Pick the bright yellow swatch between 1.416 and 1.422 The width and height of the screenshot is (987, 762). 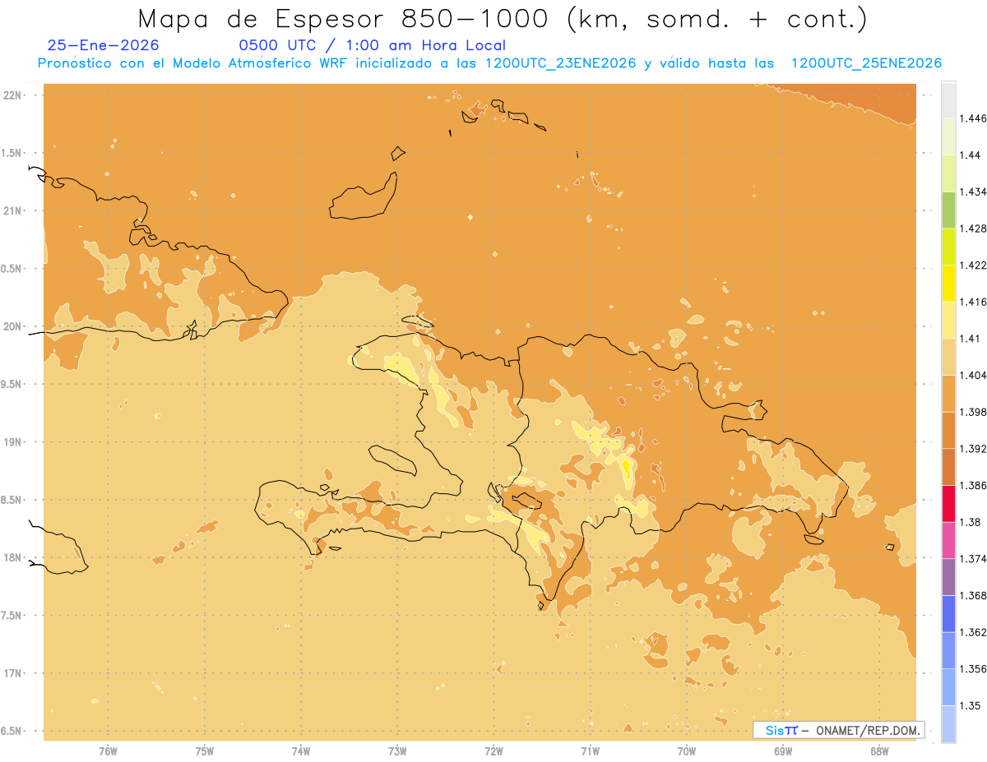pos(948,284)
